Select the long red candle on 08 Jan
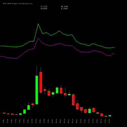 73,100
